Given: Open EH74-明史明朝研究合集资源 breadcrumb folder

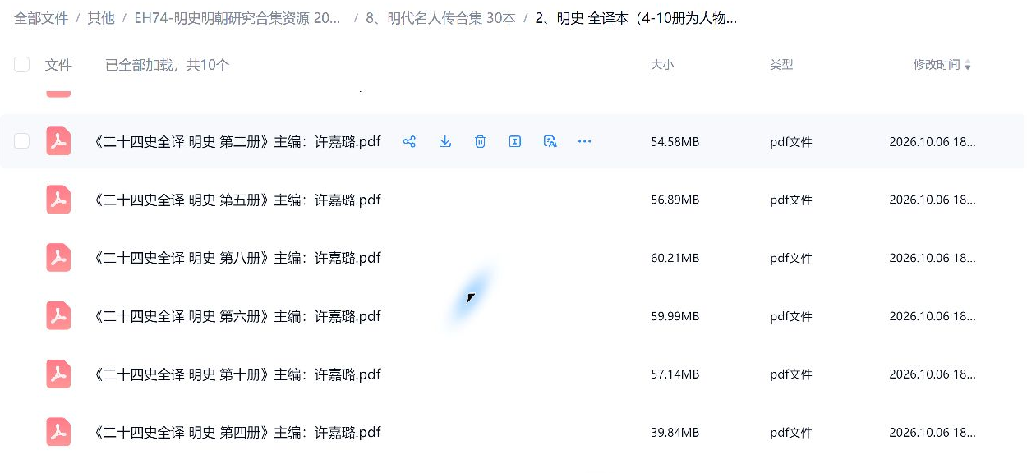Looking at the screenshot, I should [x=238, y=18].
